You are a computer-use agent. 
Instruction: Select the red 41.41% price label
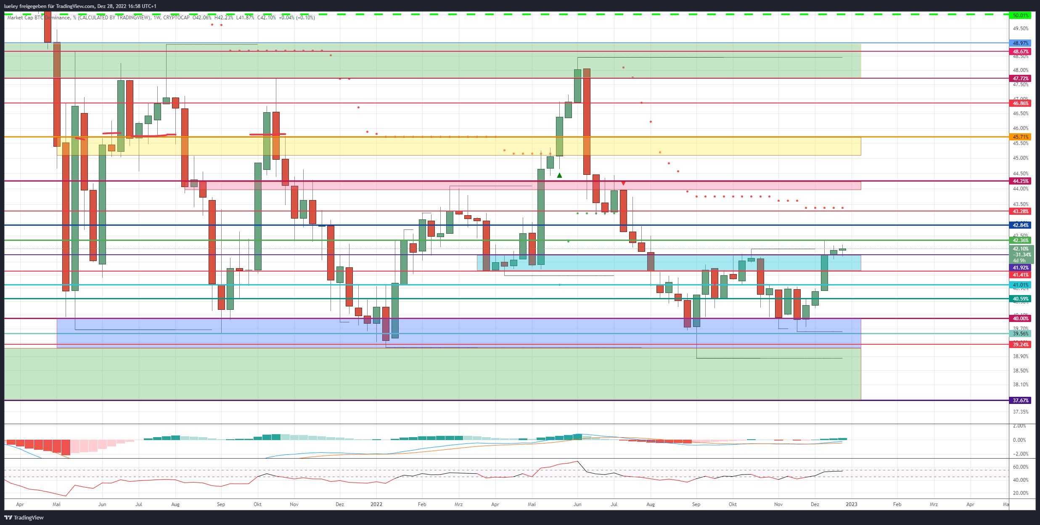pos(1020,275)
